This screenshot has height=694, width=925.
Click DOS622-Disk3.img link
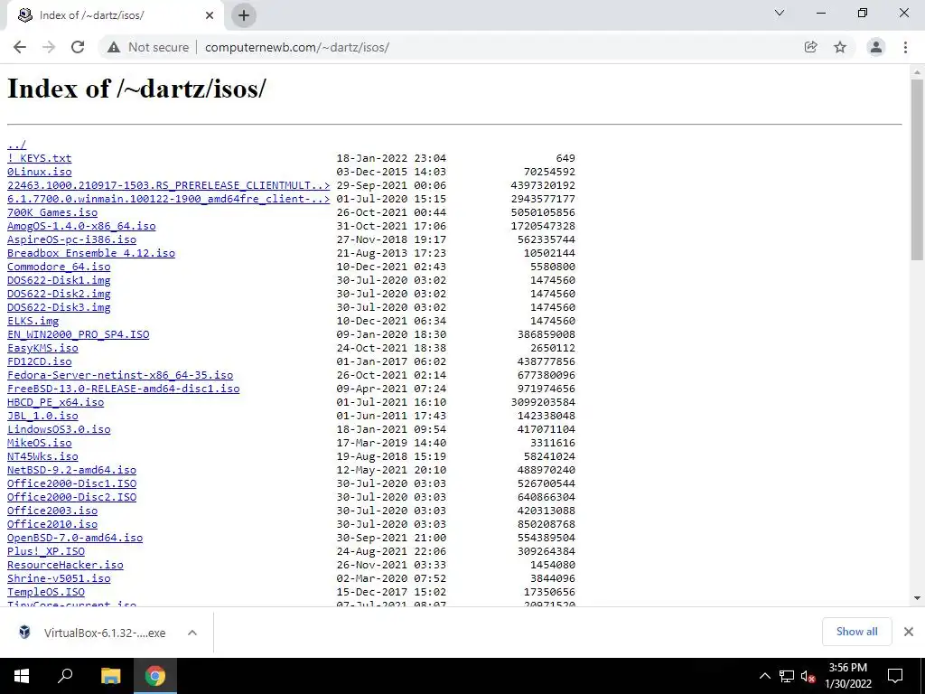coord(59,307)
